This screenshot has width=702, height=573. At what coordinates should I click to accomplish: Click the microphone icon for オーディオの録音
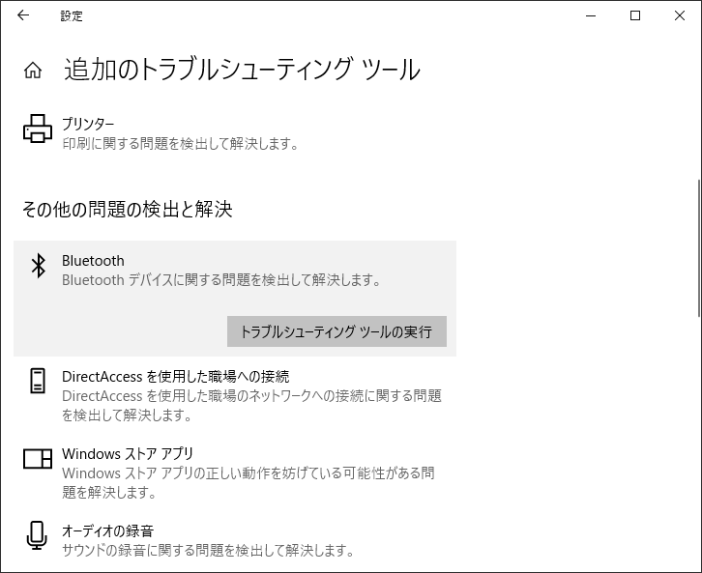pyautogui.click(x=37, y=535)
